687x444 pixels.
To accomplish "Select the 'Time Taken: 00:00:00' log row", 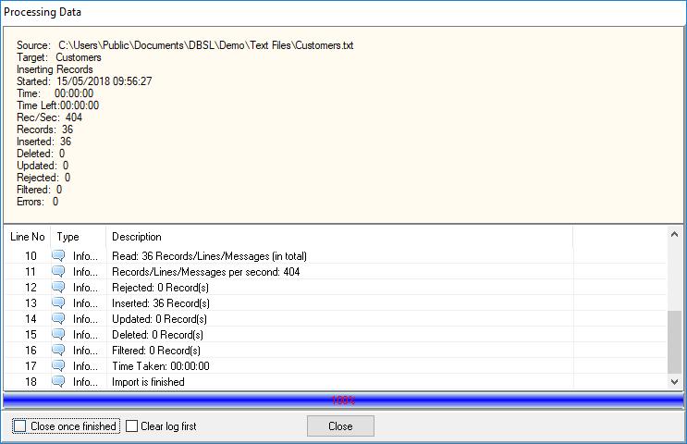I will (336, 366).
